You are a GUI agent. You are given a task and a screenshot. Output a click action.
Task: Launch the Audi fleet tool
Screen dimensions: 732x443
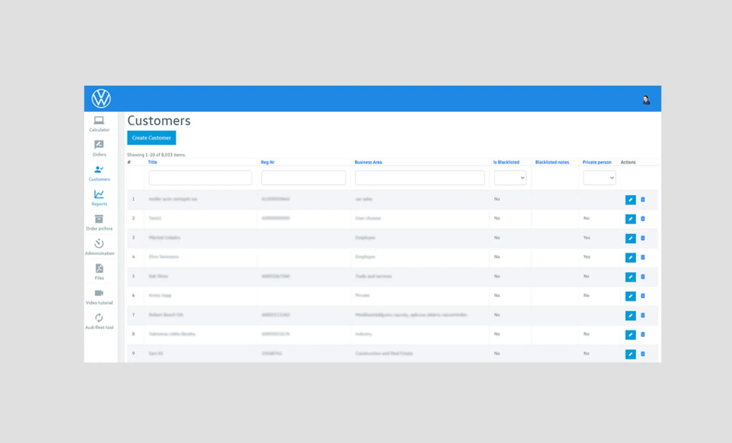coord(99,322)
